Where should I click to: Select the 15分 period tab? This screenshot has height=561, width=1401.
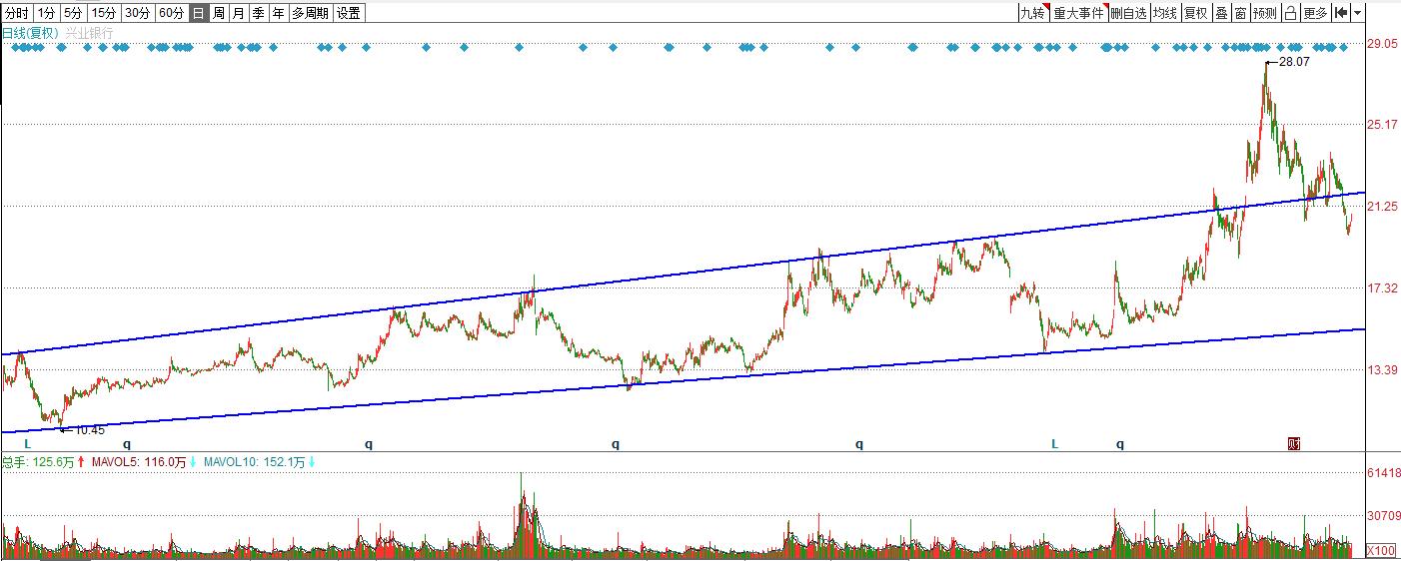(x=103, y=13)
